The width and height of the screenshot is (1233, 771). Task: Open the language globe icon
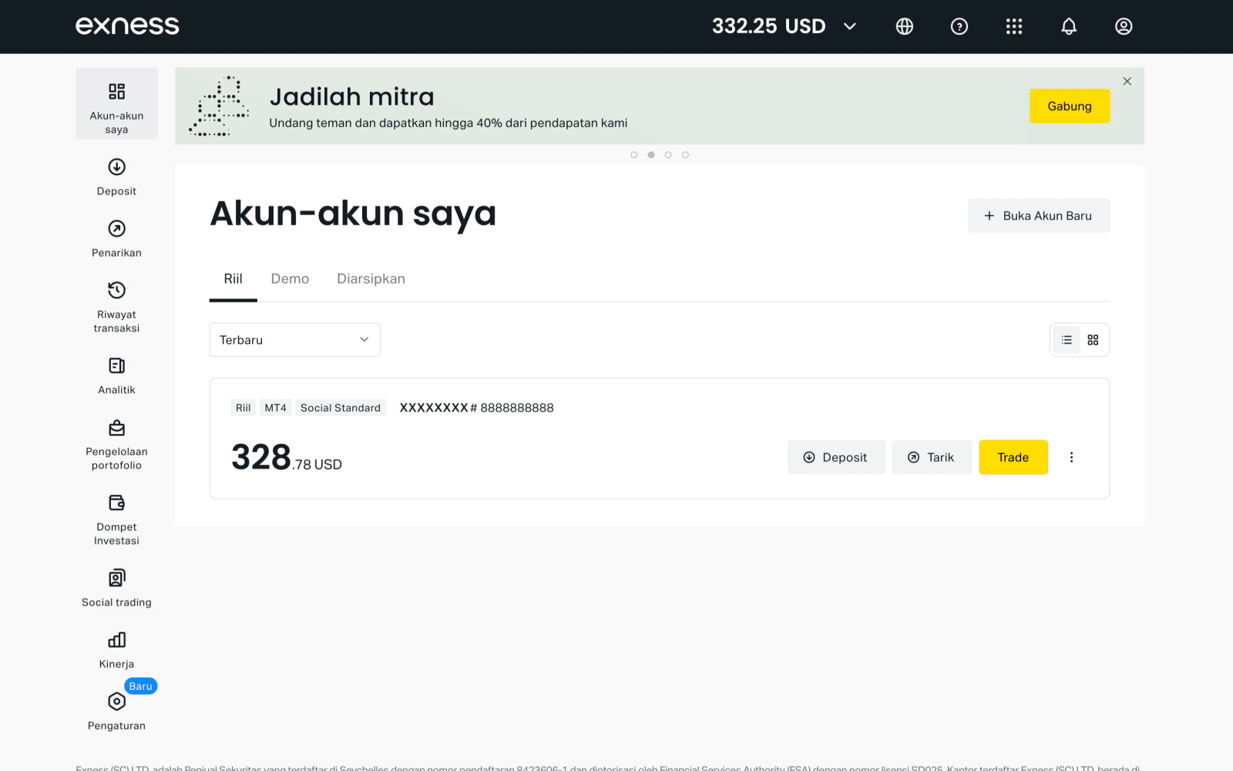coord(905,26)
